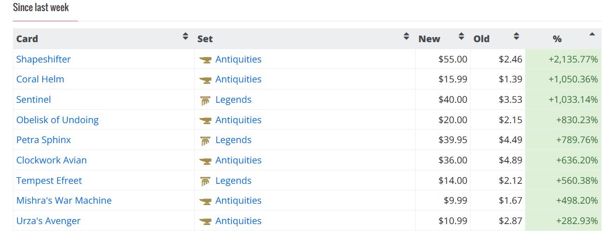Screen dimensions: 609x231
Task: Select the Since last week tab
Action: point(41,8)
